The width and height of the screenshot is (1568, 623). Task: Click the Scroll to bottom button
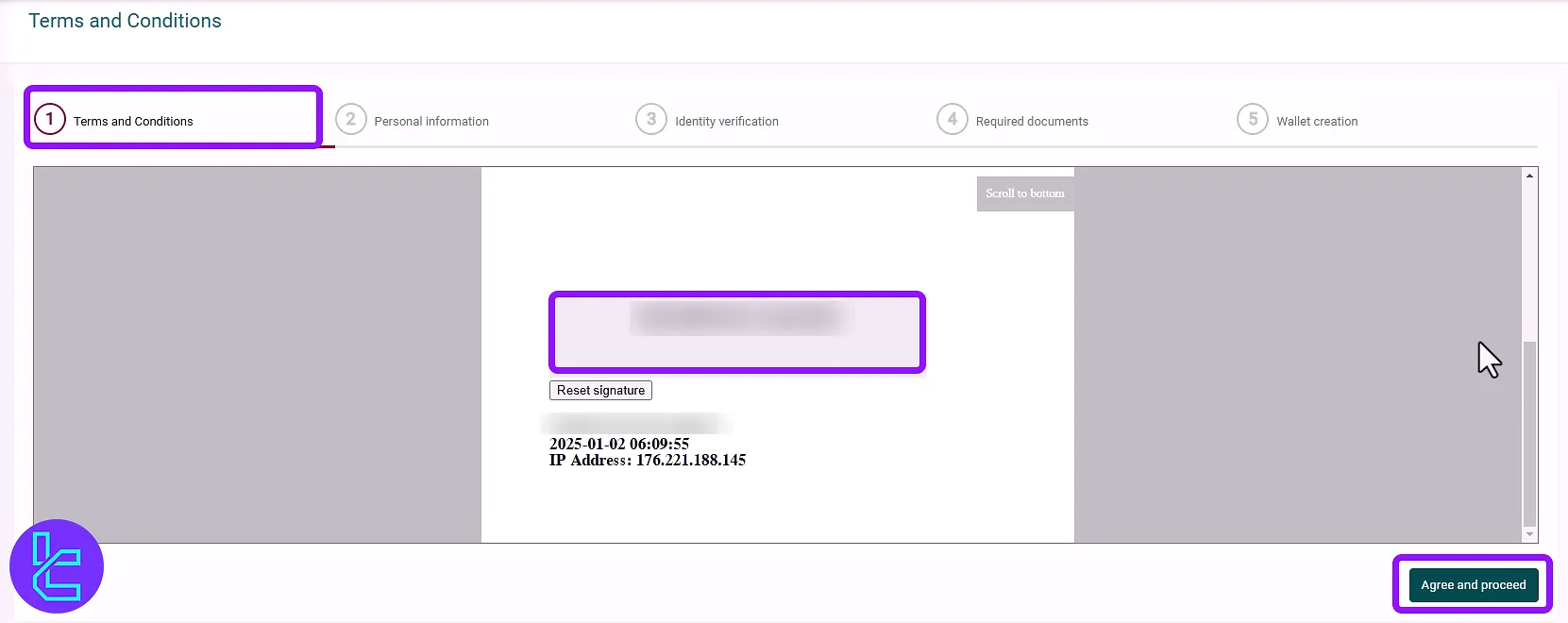click(x=1025, y=194)
